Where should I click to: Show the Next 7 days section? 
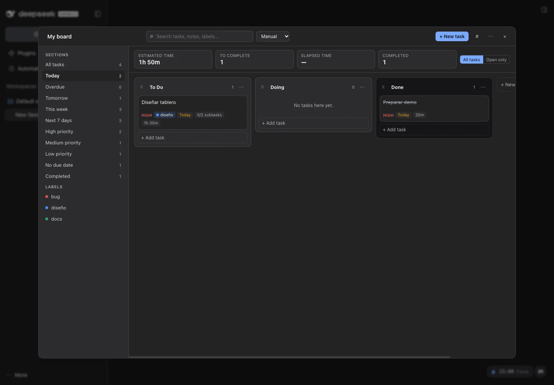(x=83, y=121)
